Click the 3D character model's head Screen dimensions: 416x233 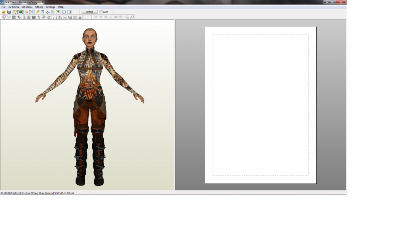(90, 38)
